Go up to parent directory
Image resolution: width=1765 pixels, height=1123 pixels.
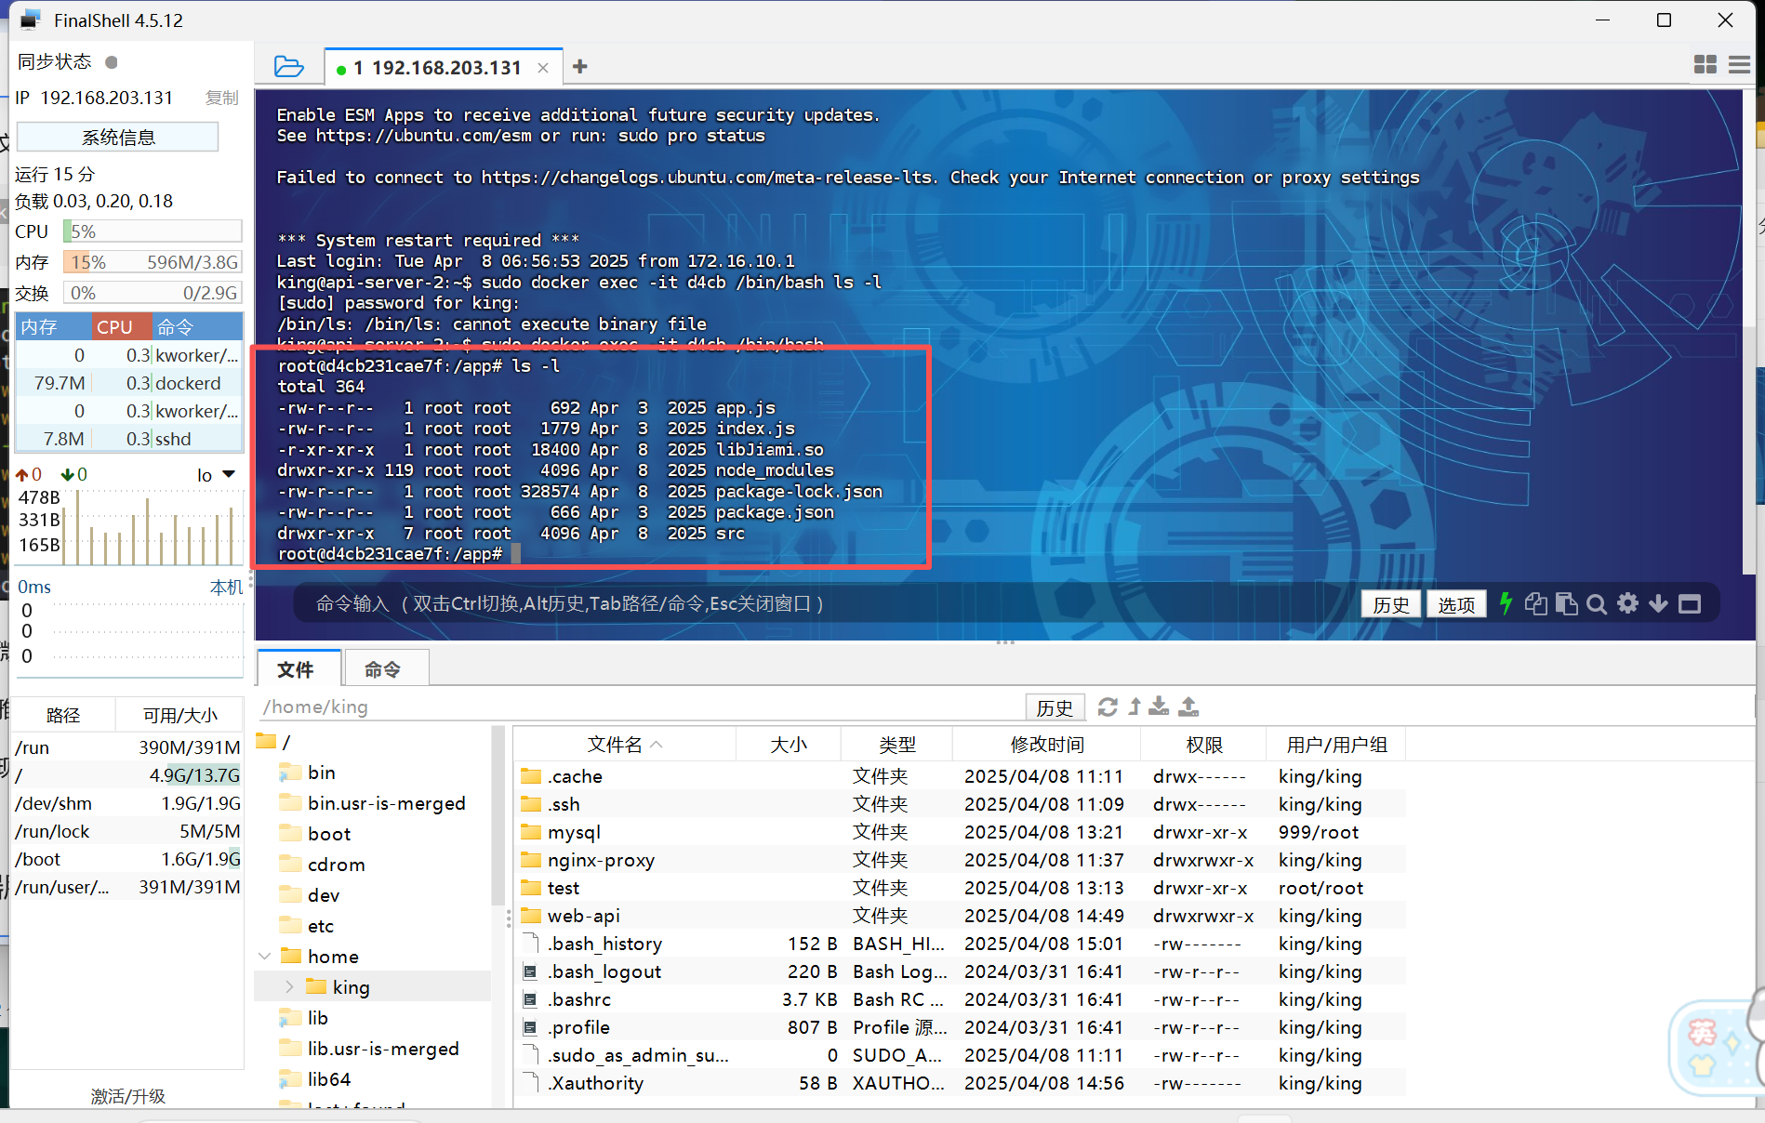click(x=1135, y=707)
